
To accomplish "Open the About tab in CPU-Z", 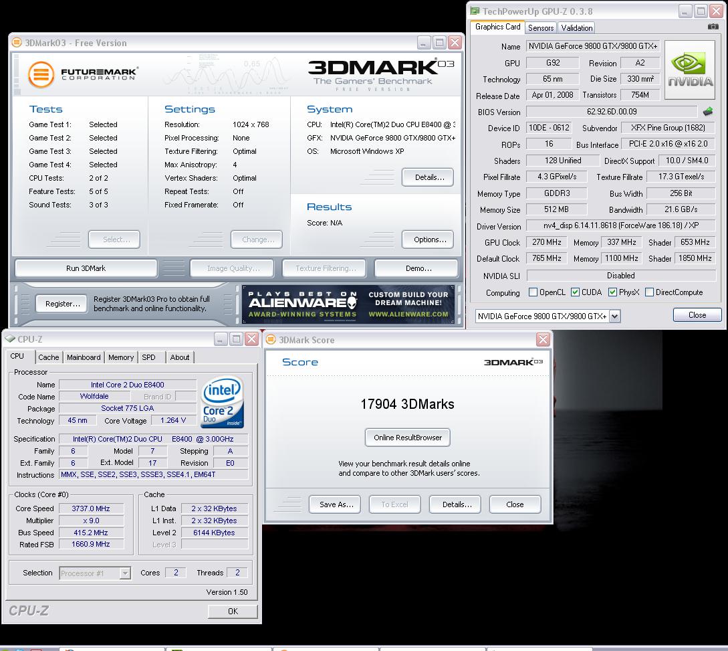I will [x=180, y=357].
